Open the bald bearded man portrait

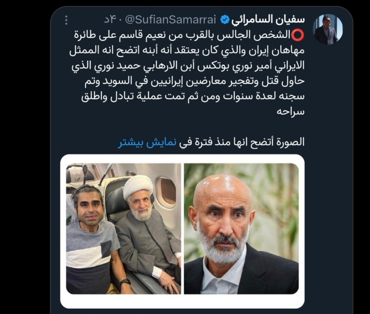pos(241,229)
